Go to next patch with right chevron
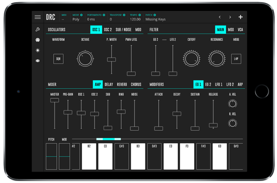The width and height of the screenshot is (277, 183). pos(230,17)
